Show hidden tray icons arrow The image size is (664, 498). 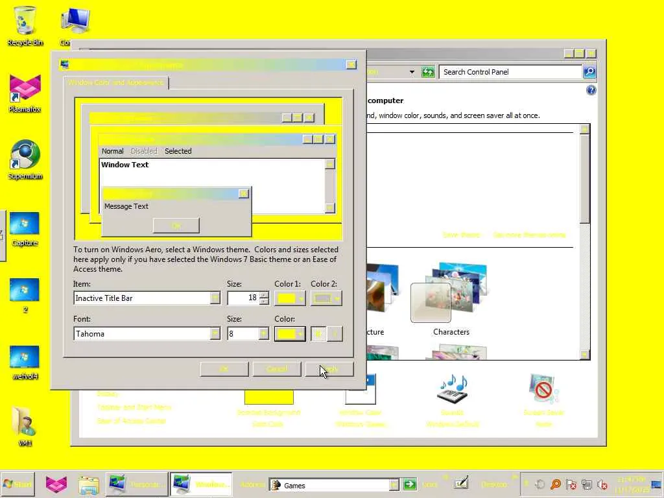coord(526,484)
